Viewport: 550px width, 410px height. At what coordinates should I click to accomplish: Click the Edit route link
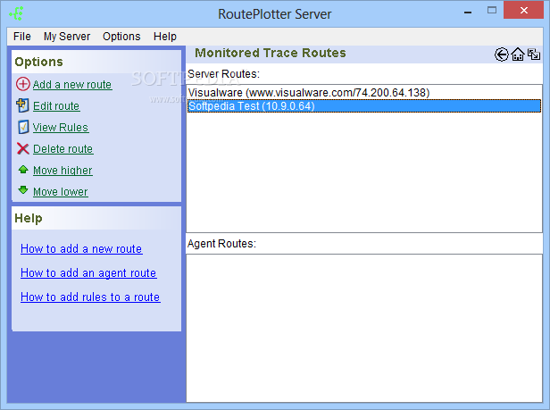(56, 106)
